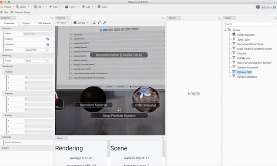Open the Camera dropdown in Preview
277x166 pixels.
[x=81, y=23]
